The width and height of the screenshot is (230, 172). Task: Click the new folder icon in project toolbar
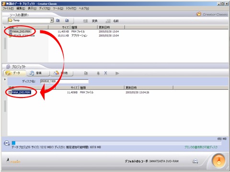click(x=86, y=73)
